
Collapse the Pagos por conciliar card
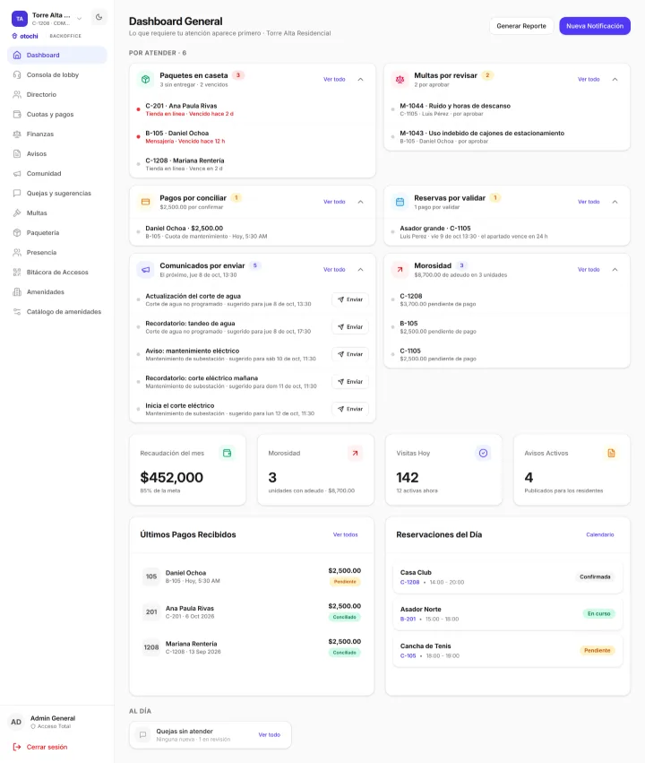point(361,202)
